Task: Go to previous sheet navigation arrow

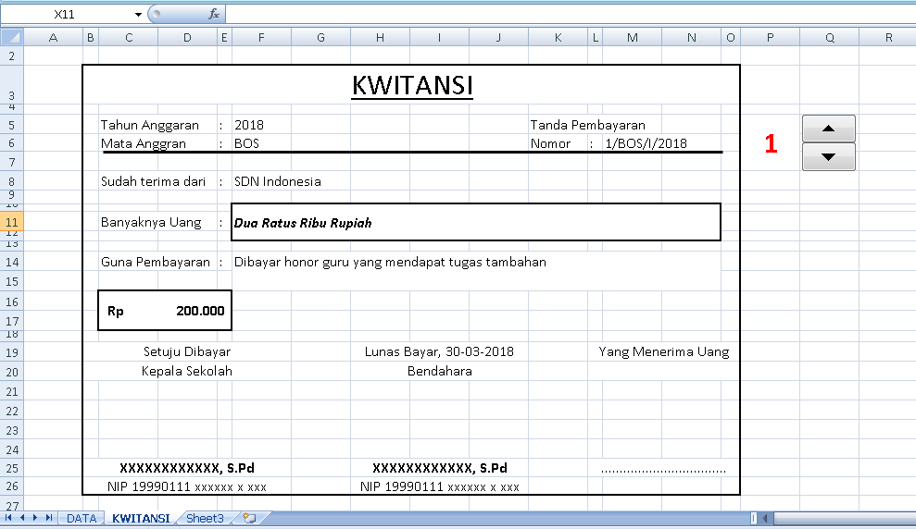Action: pyautogui.click(x=22, y=518)
